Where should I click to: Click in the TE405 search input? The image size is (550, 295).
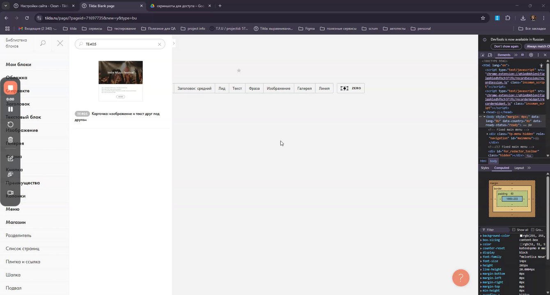(x=120, y=44)
